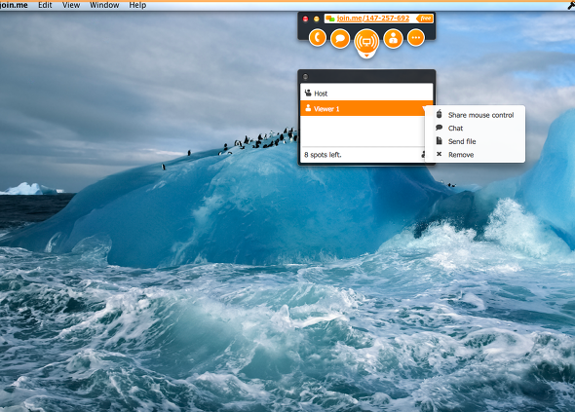Expand the arrow beneath the broadcast button

pyautogui.click(x=366, y=56)
